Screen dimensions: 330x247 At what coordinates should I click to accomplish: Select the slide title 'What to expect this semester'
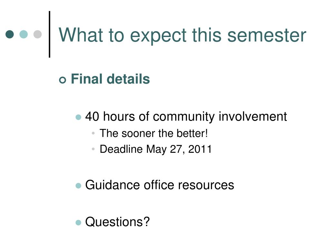tap(182, 35)
